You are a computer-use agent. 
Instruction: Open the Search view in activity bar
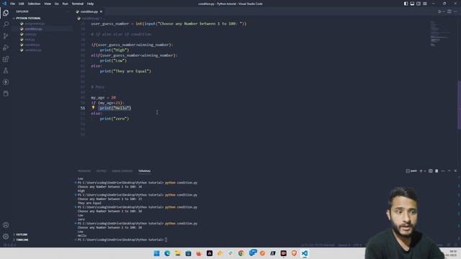tap(6, 24)
